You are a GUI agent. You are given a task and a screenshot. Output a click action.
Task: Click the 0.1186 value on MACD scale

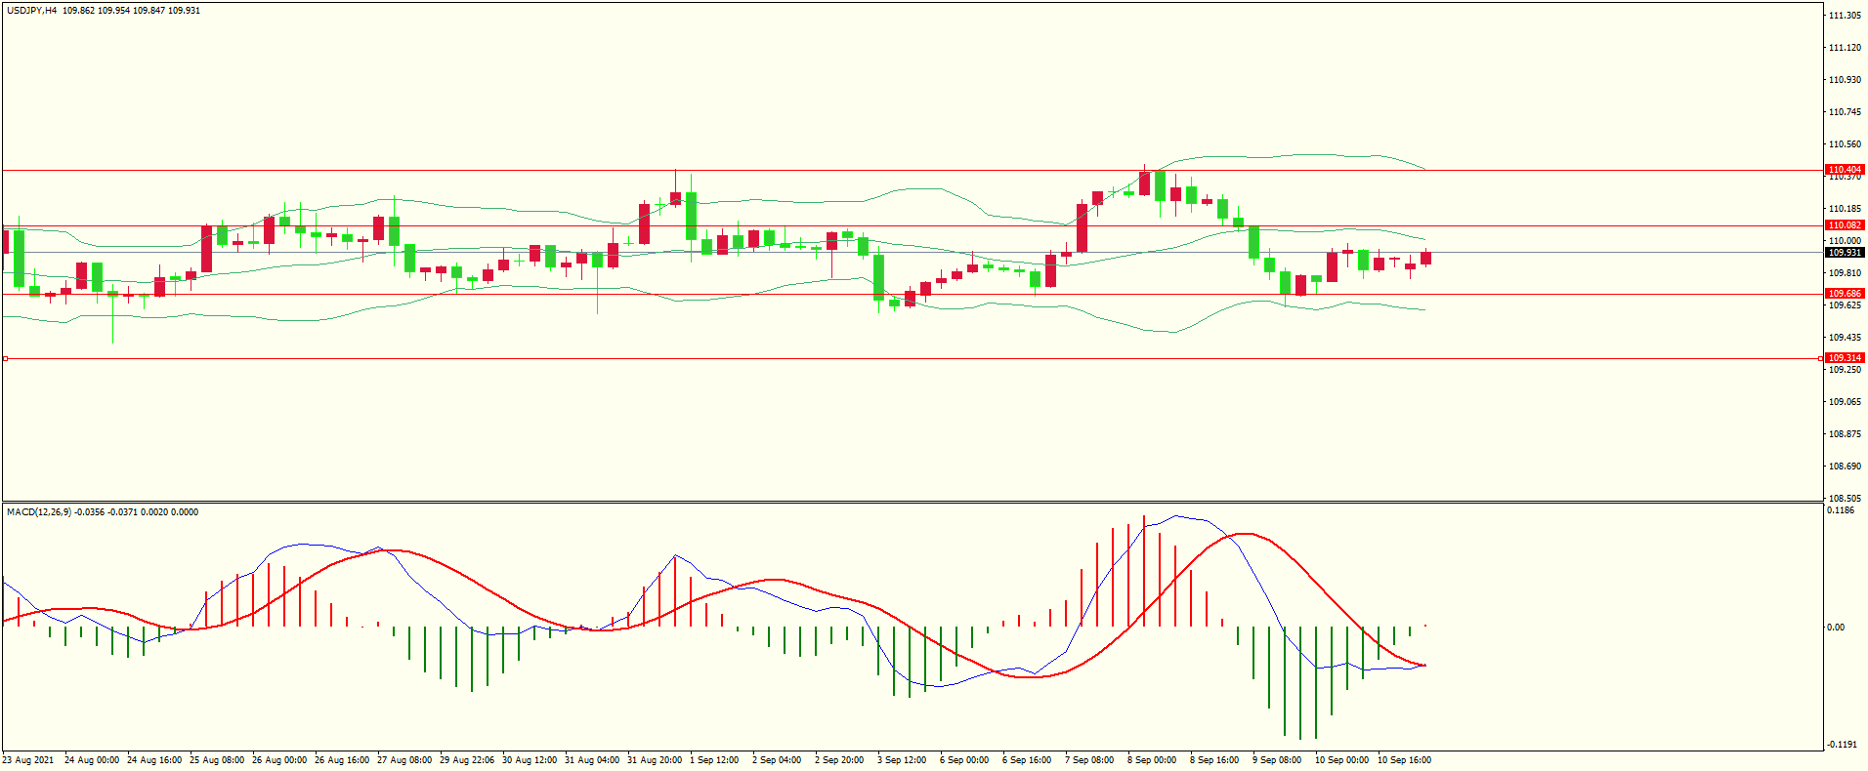pos(1841,510)
